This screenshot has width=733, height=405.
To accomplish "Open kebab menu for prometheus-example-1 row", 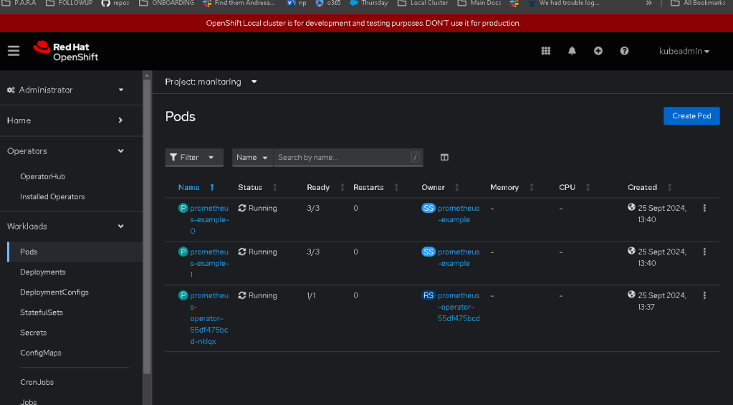I will coord(704,252).
